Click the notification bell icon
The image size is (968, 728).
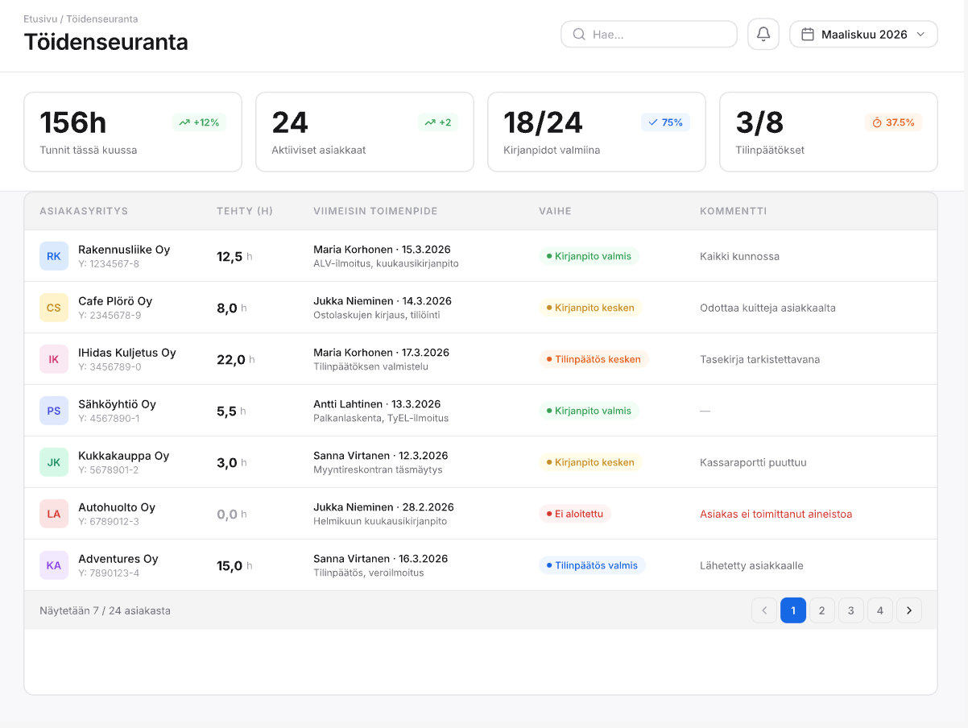tap(763, 35)
